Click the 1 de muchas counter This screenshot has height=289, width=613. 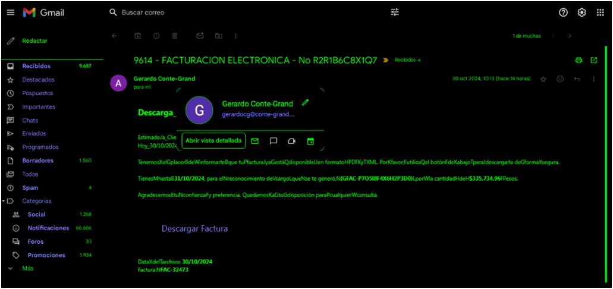click(527, 36)
